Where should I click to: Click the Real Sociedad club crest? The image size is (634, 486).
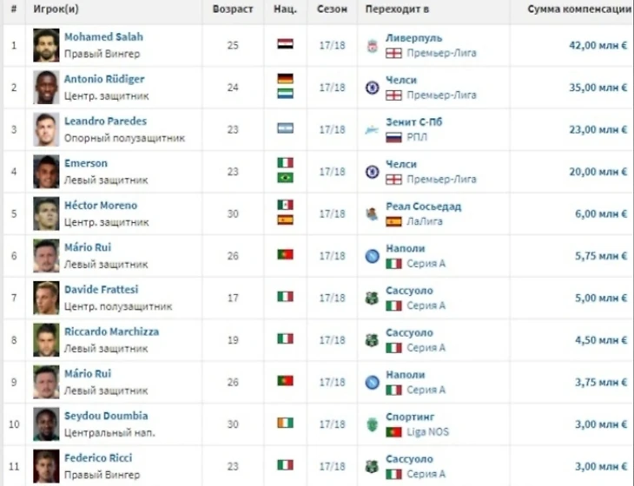click(x=372, y=214)
